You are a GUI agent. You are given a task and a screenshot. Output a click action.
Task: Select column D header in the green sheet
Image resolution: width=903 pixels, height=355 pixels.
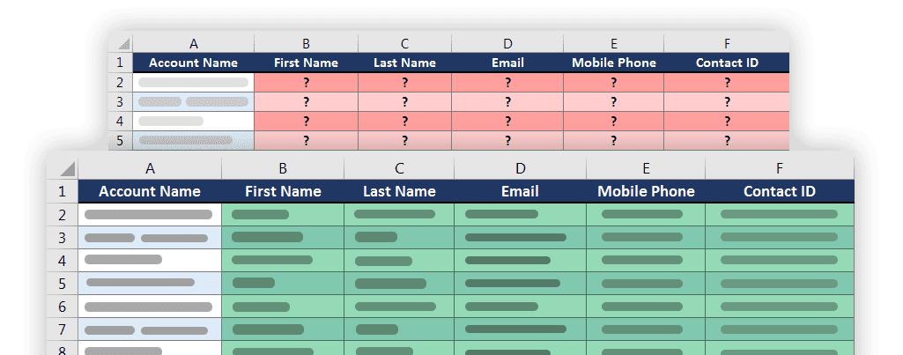[520, 168]
